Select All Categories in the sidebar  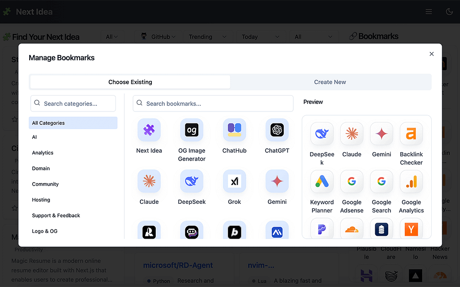click(73, 123)
